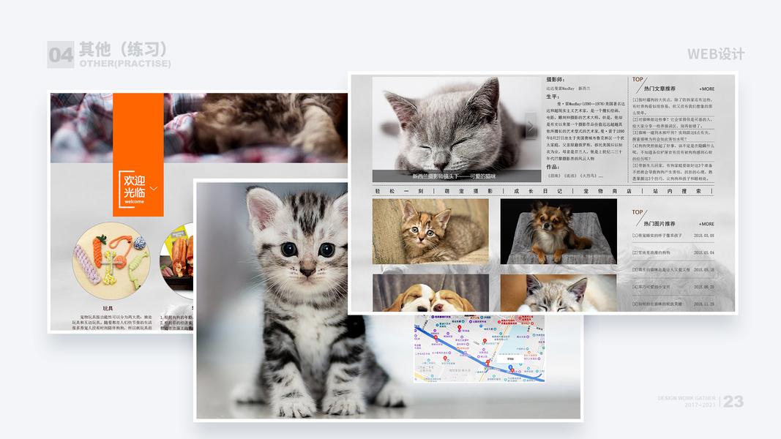The width and height of the screenshot is (781, 439).
Task: Click the page number 23
Action: [733, 402]
